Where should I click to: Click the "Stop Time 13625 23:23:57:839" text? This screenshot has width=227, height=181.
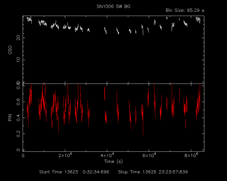(153, 172)
